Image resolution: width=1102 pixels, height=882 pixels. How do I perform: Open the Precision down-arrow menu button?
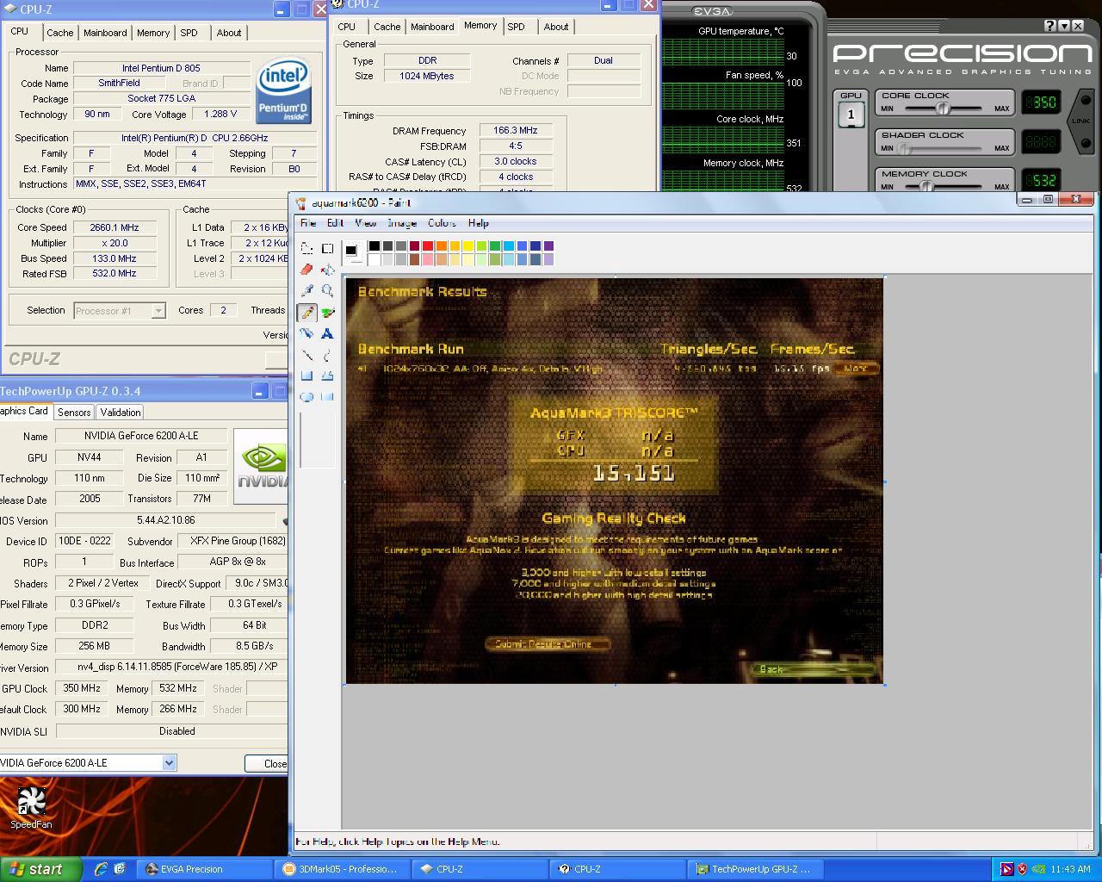tap(1064, 27)
